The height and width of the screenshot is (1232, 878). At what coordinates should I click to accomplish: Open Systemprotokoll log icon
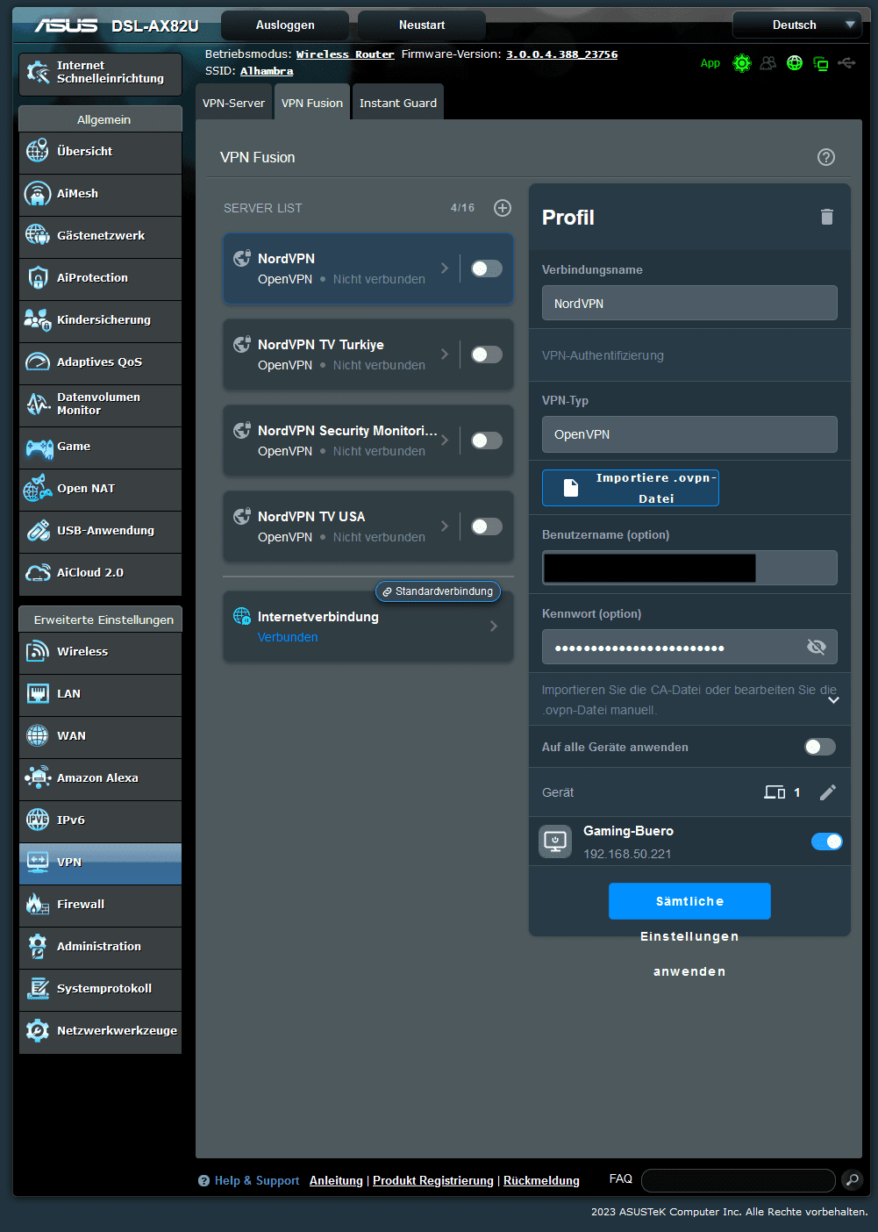(38, 988)
